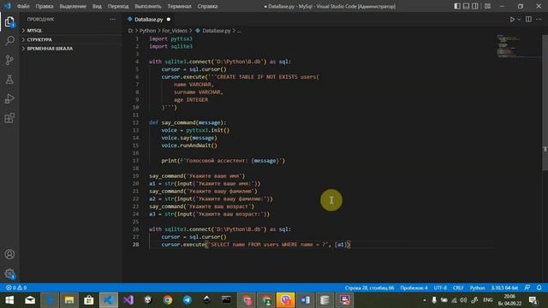Split the editor to the right

[528, 20]
